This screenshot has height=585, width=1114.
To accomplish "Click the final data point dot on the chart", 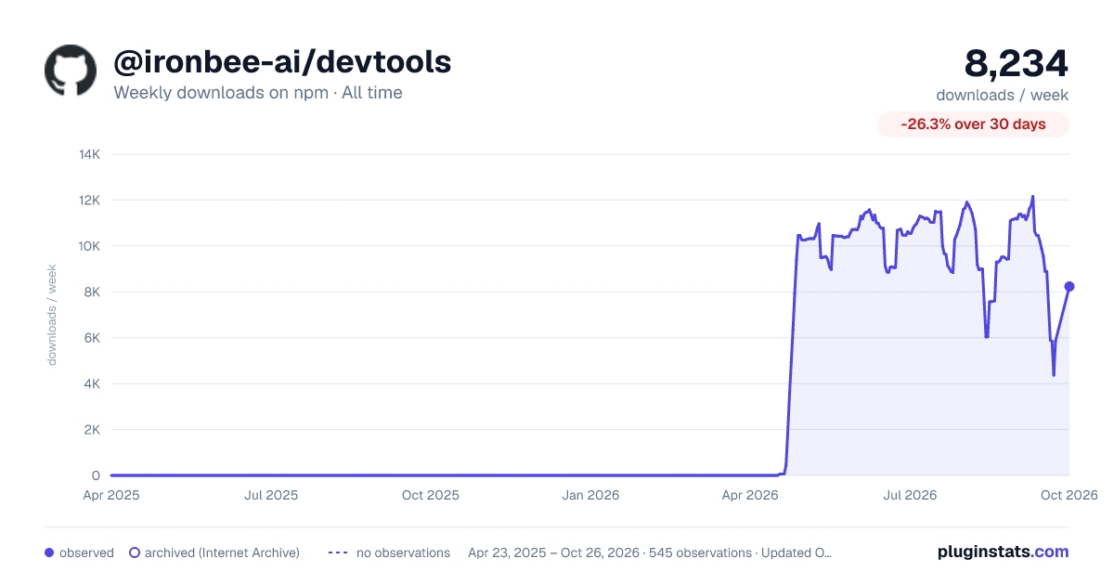I will pos(1069,286).
